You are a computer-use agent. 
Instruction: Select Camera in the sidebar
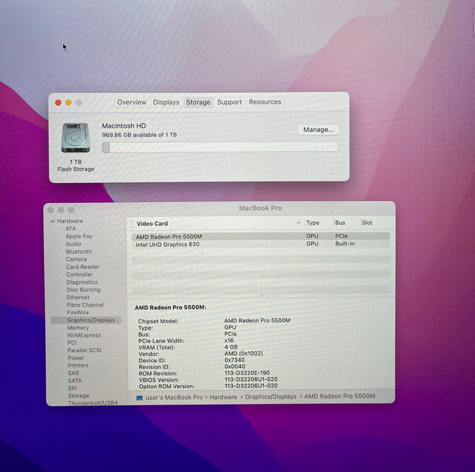(76, 259)
